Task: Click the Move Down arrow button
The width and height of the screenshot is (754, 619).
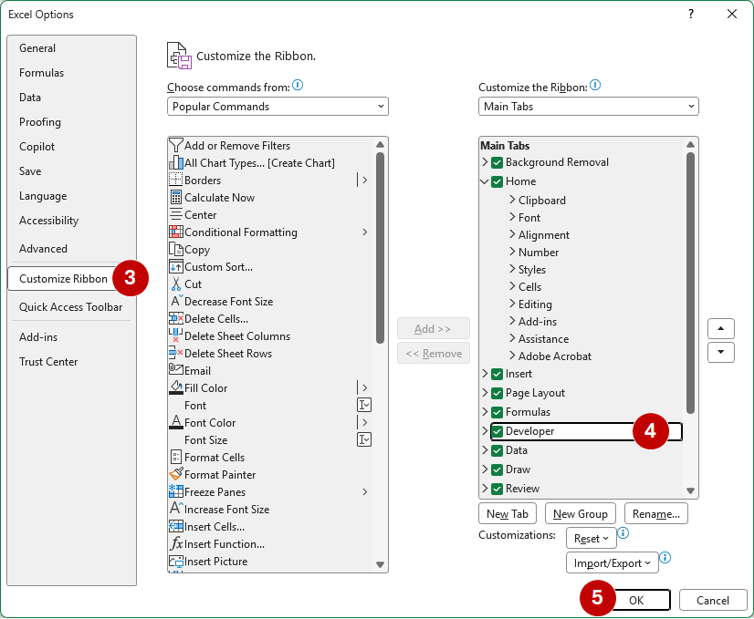Action: (x=720, y=352)
